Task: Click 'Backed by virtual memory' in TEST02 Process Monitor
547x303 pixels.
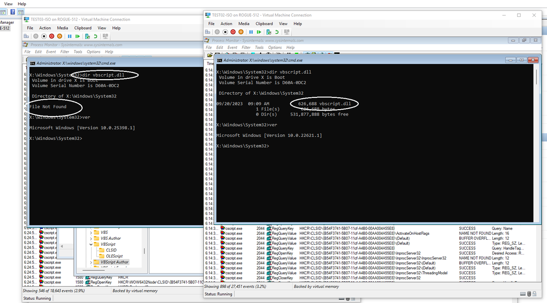Action: tap(316, 287)
